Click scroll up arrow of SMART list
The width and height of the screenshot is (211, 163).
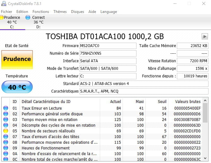pyautogui.click(x=205, y=100)
